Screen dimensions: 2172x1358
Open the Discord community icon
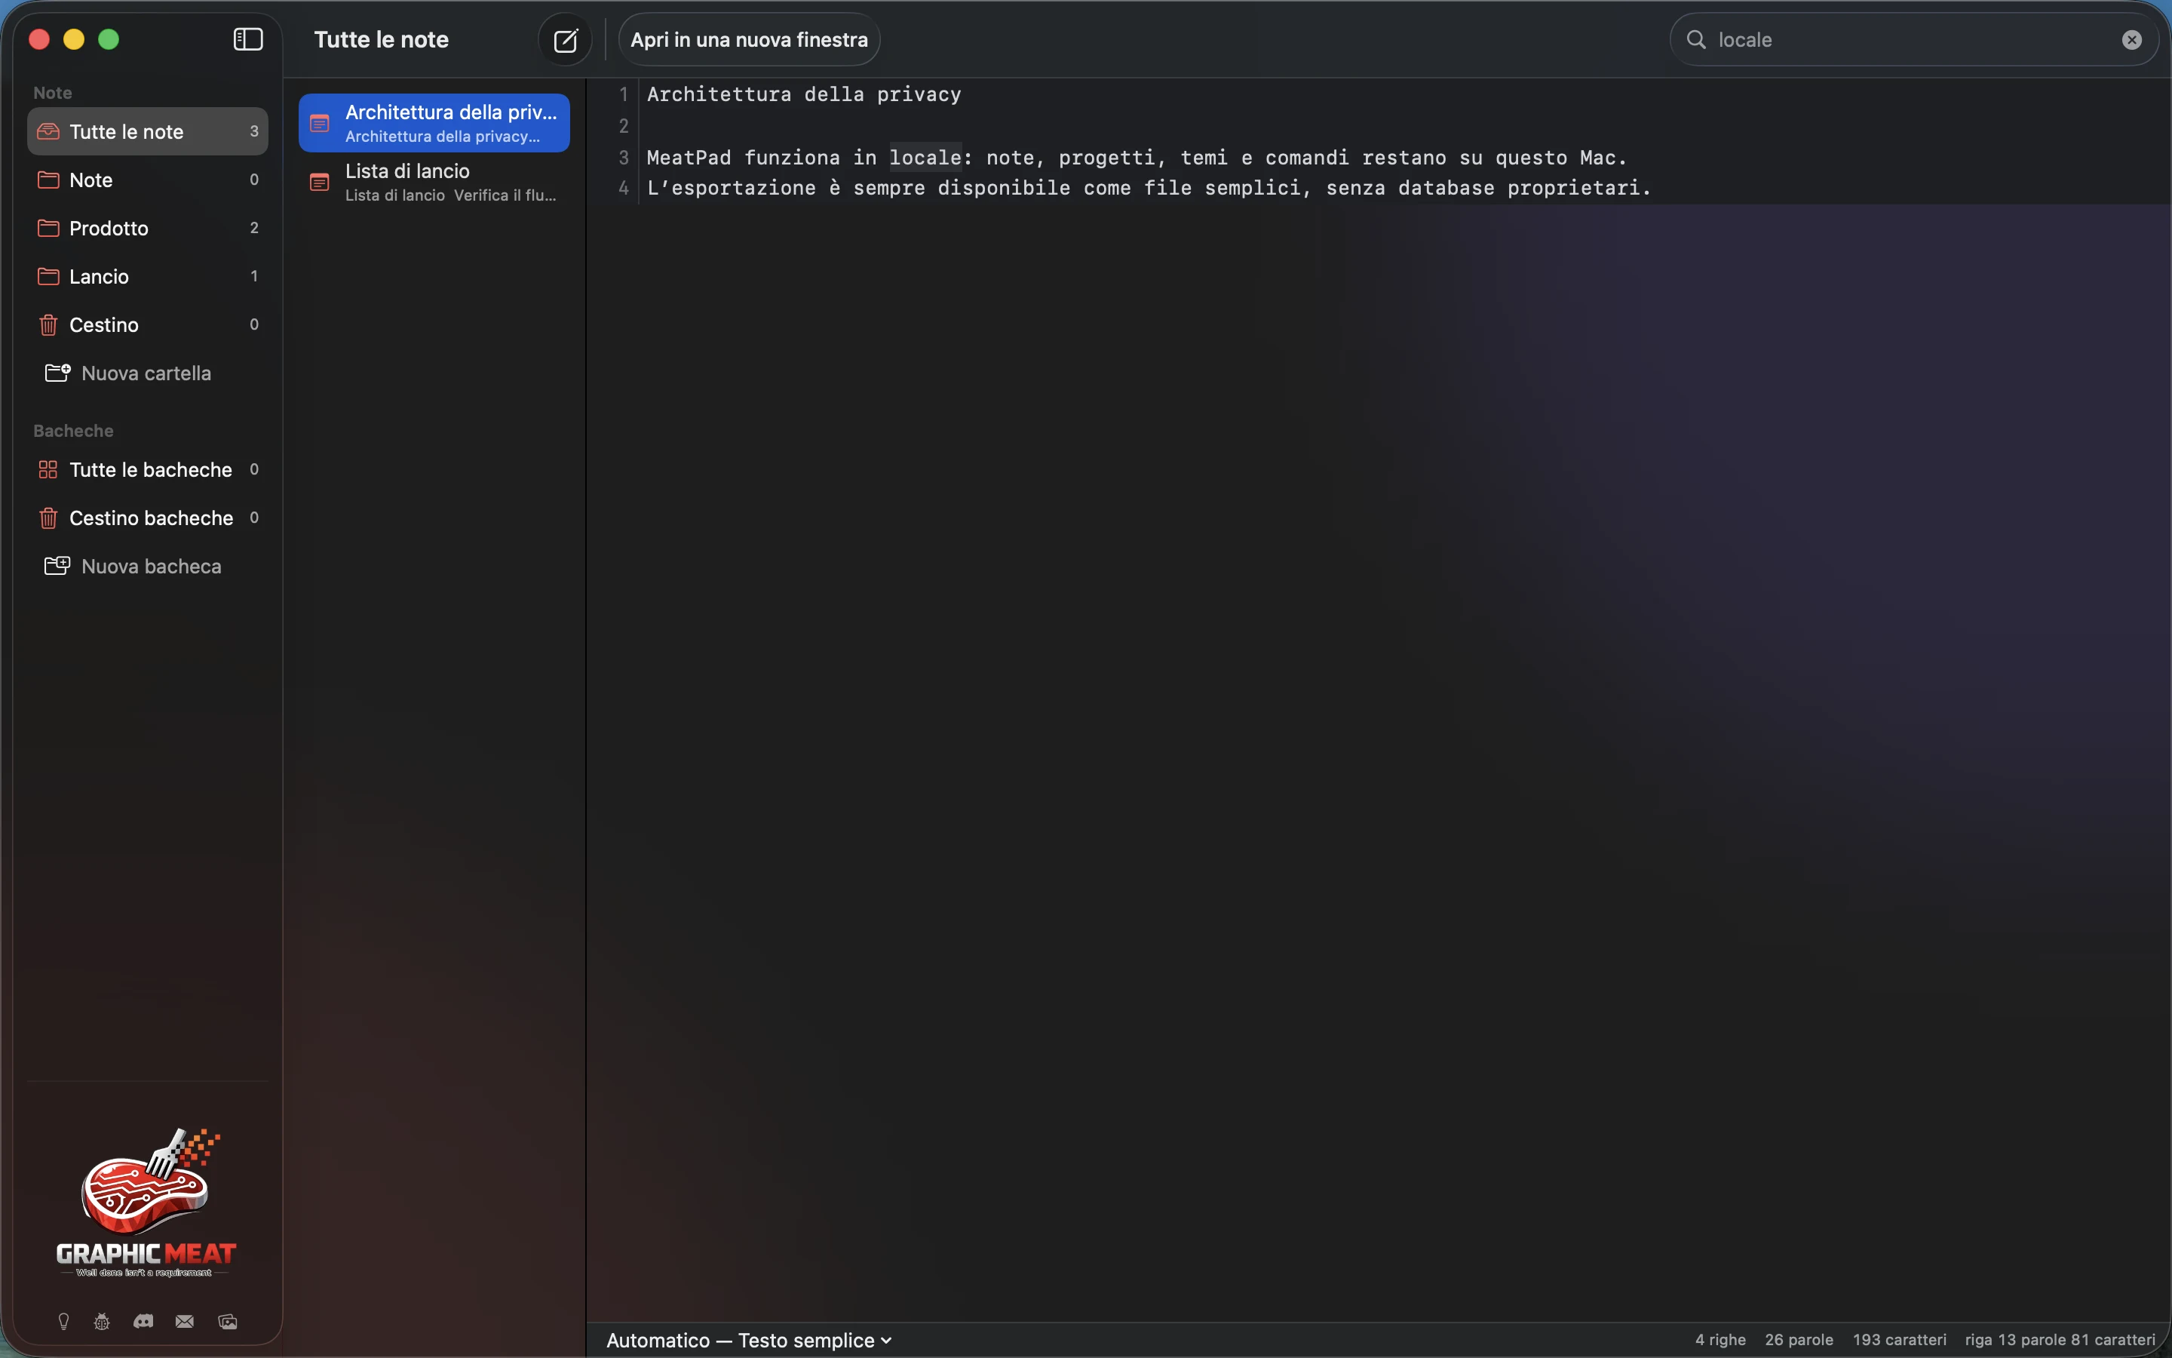143,1321
